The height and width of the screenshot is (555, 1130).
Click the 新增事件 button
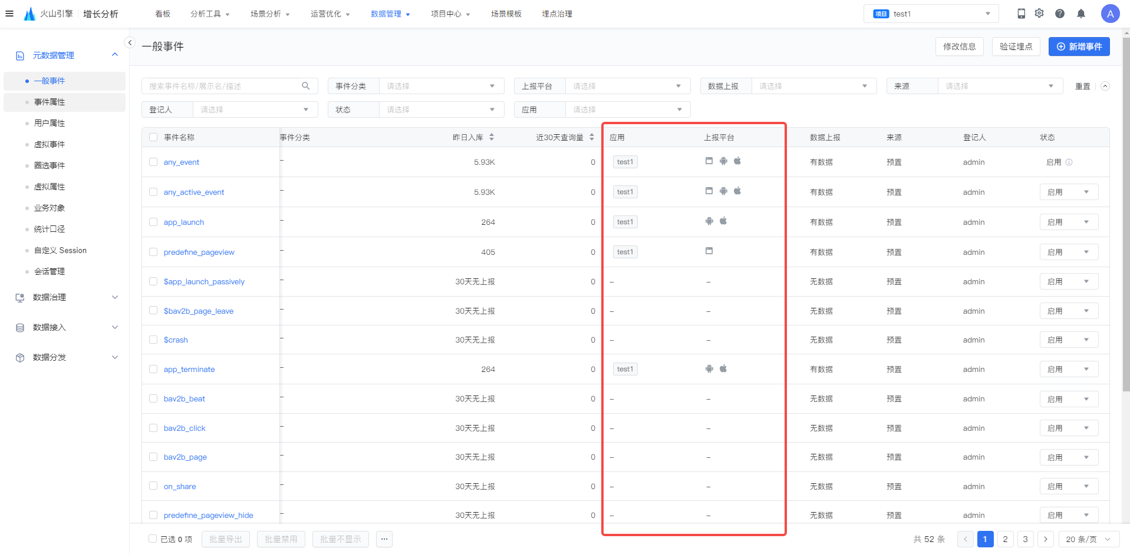pos(1079,46)
